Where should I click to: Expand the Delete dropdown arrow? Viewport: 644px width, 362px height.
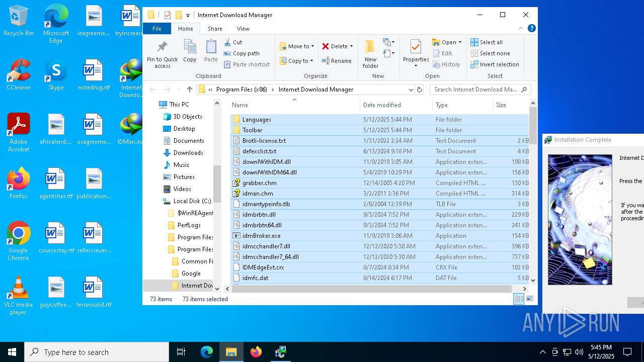coord(351,46)
